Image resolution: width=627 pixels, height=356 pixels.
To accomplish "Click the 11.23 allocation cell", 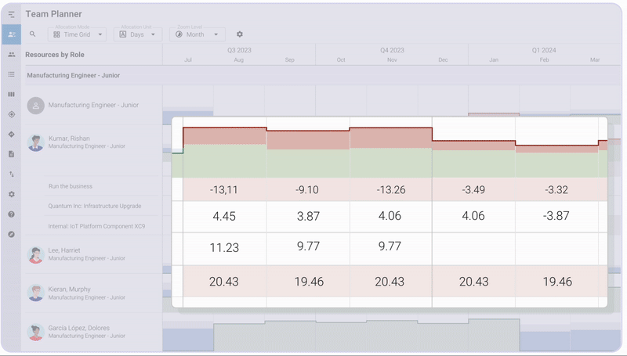I will click(224, 246).
